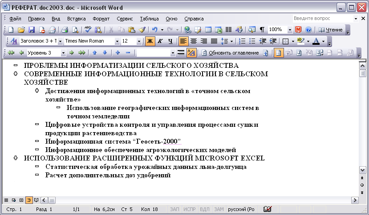Expand 'Достижения информационных технологий' outline heading

click(37, 90)
